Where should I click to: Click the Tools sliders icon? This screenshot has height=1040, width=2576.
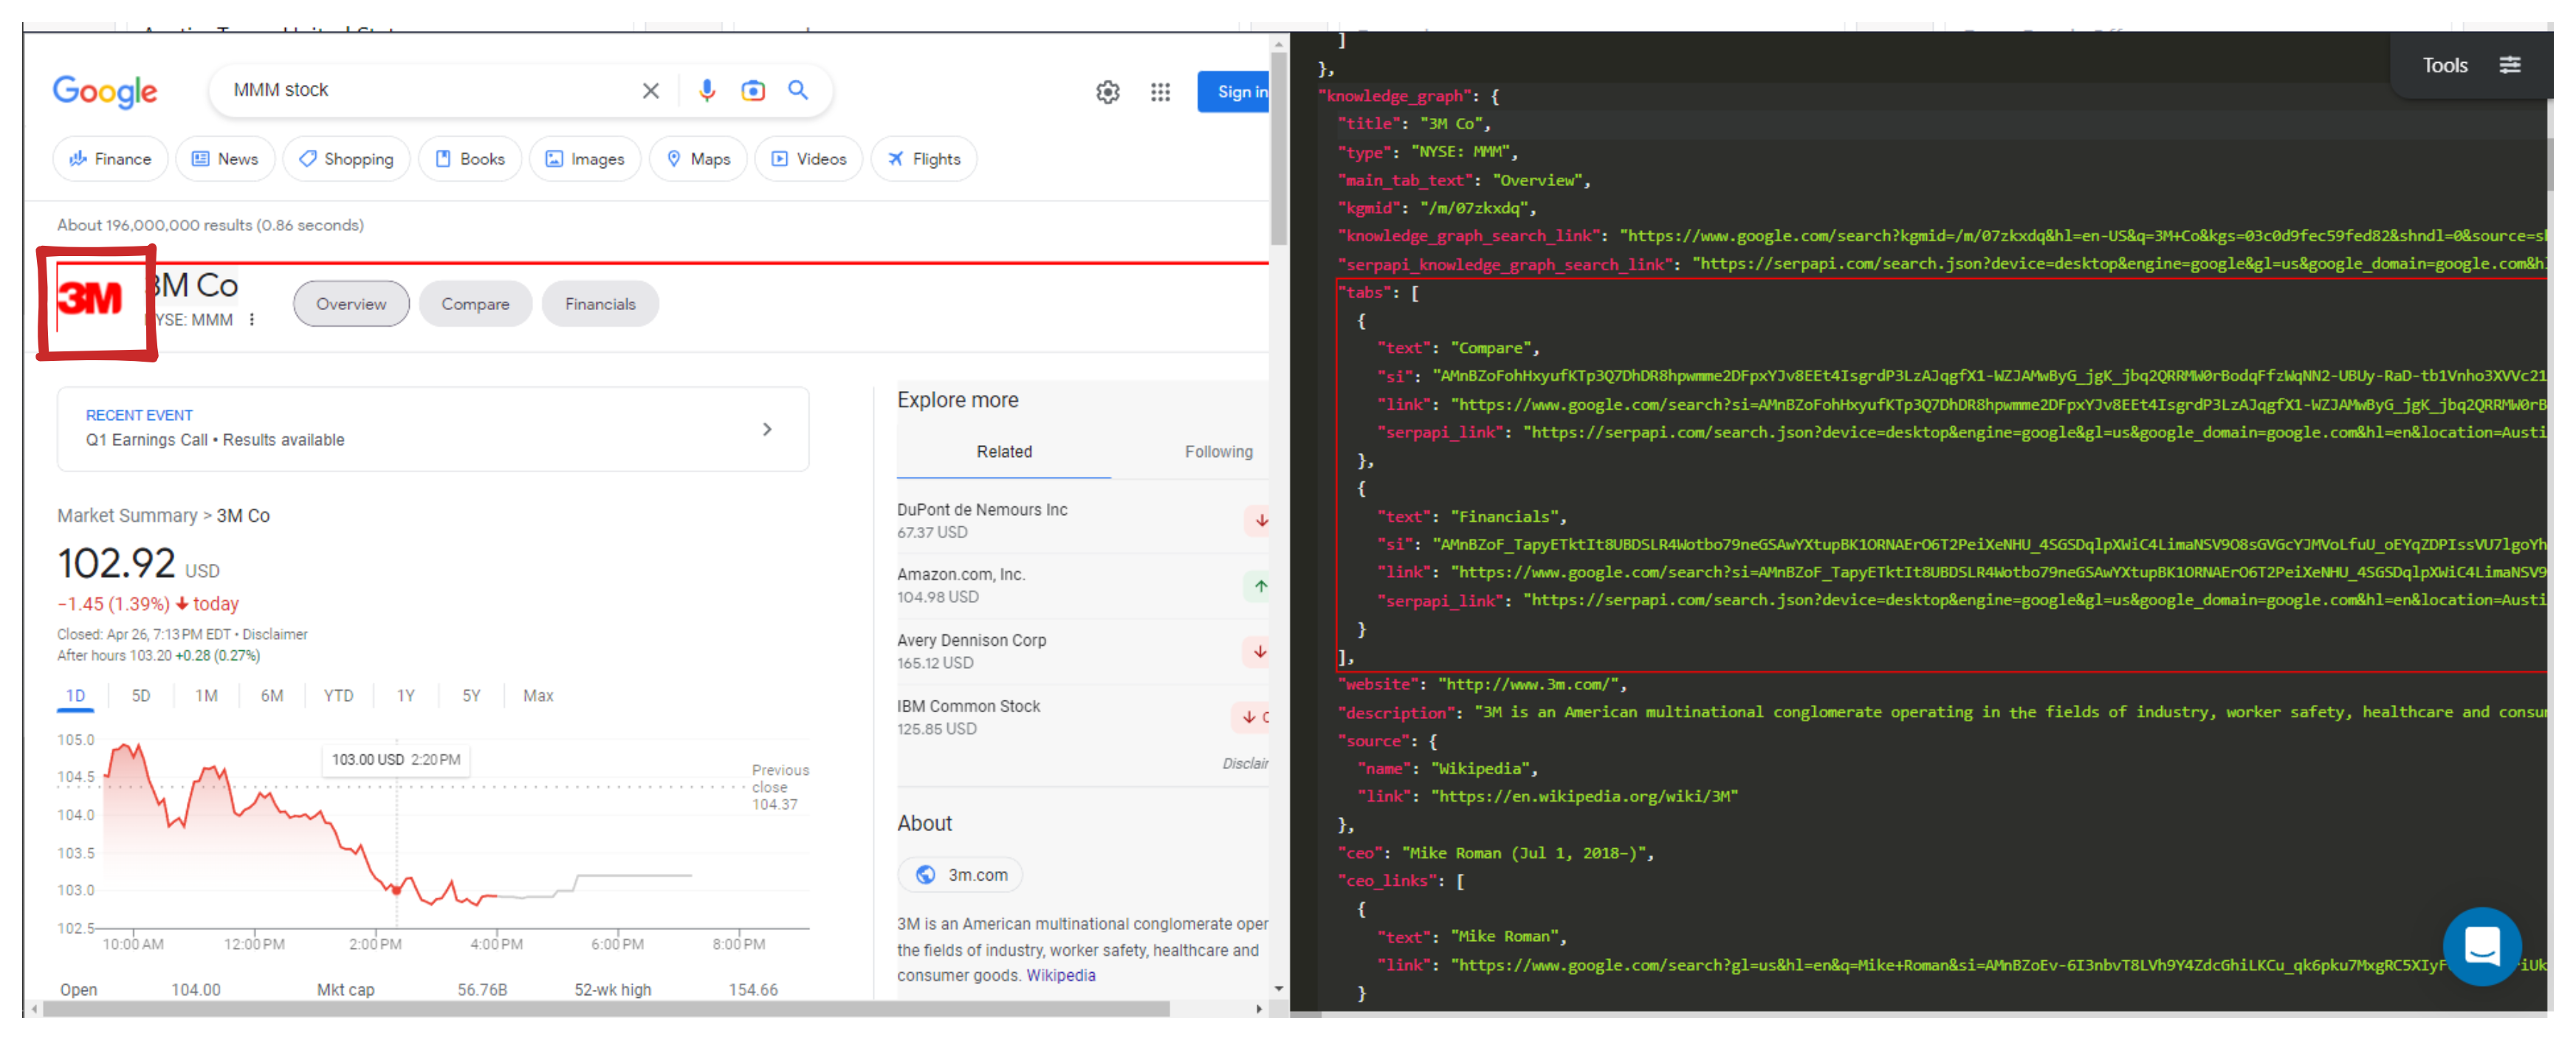[x=2509, y=65]
